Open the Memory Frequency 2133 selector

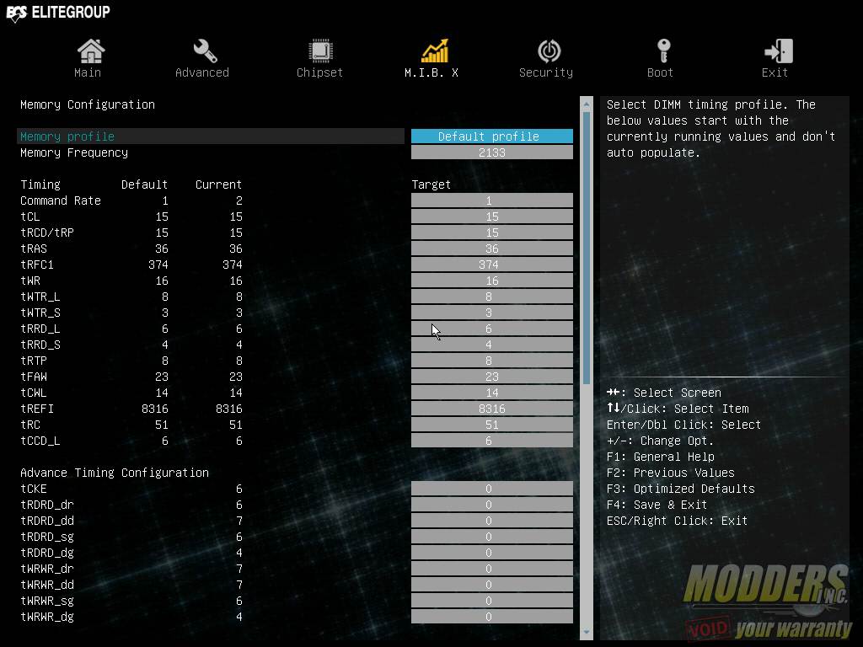492,152
